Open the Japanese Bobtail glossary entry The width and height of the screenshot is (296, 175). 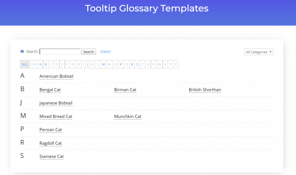tap(56, 103)
